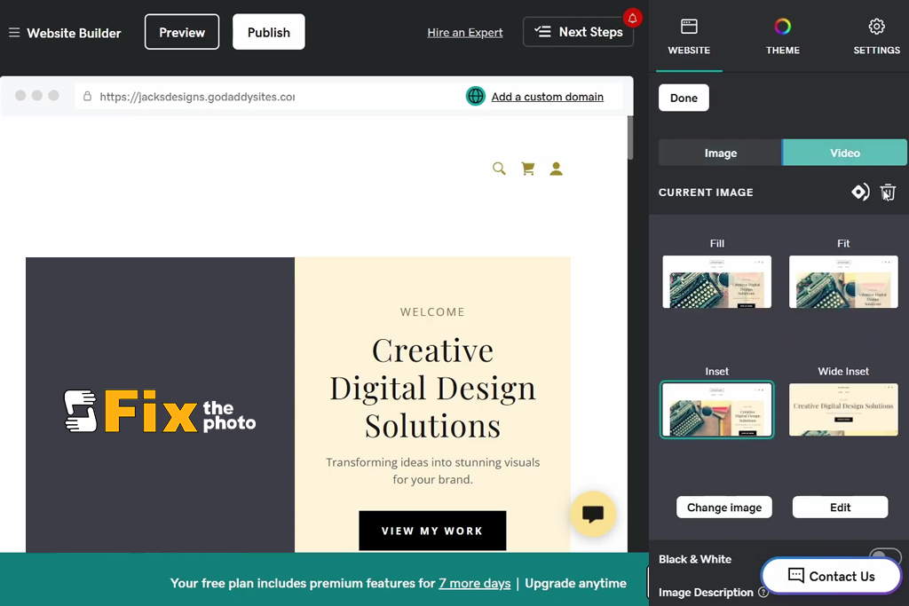Click the Upgrade anytime text
Screen dimensions: 909x606
575,583
